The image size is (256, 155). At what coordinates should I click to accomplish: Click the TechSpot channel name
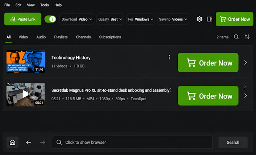pyautogui.click(x=139, y=99)
